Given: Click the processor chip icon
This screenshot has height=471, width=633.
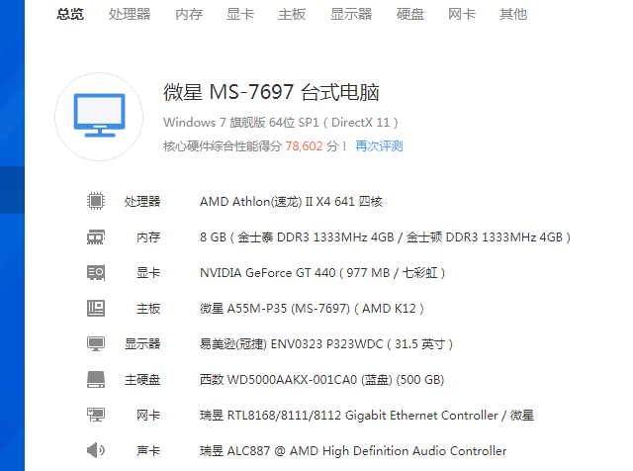Looking at the screenshot, I should click(x=96, y=201).
